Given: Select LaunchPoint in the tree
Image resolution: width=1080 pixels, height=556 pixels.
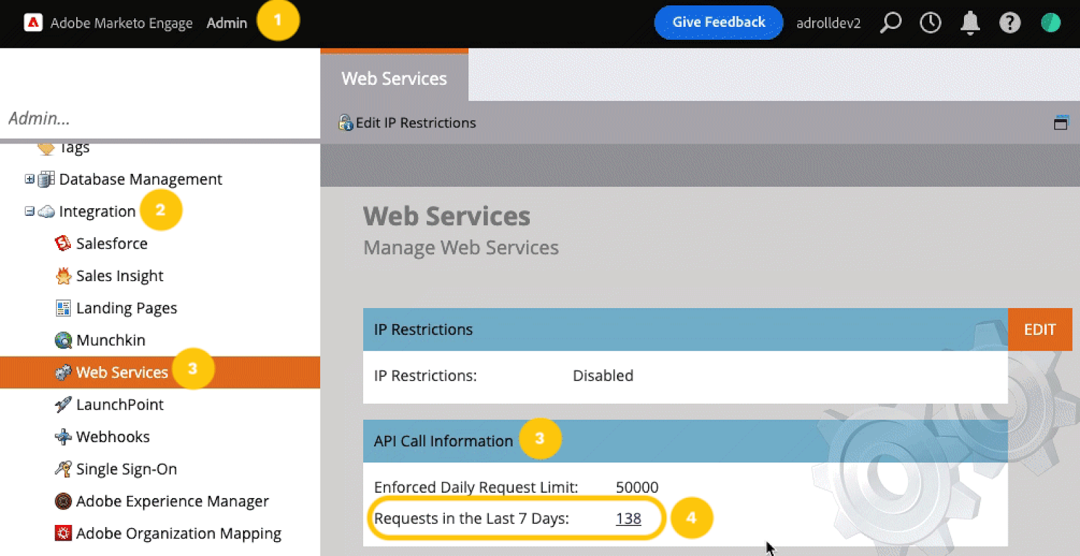Looking at the screenshot, I should tap(119, 404).
